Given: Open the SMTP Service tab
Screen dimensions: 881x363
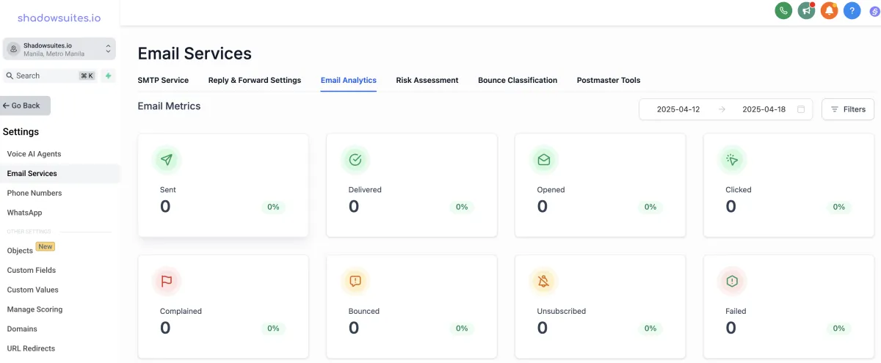Looking at the screenshot, I should click(163, 80).
